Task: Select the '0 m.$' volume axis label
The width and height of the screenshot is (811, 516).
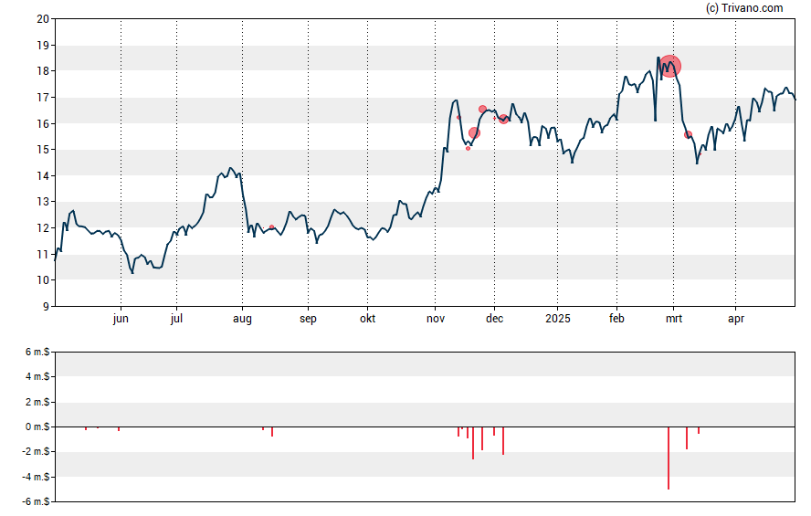Action: (x=37, y=427)
